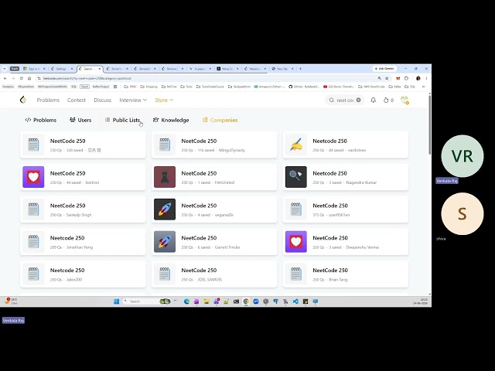This screenshot has height=371, width=495.
Task: Open NeetCode 250 list by Sankalp Singh
Action: click(83, 209)
